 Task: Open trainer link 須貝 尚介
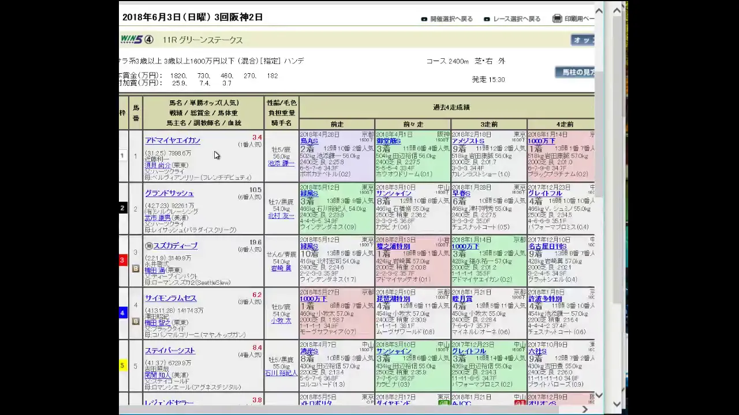point(158,165)
